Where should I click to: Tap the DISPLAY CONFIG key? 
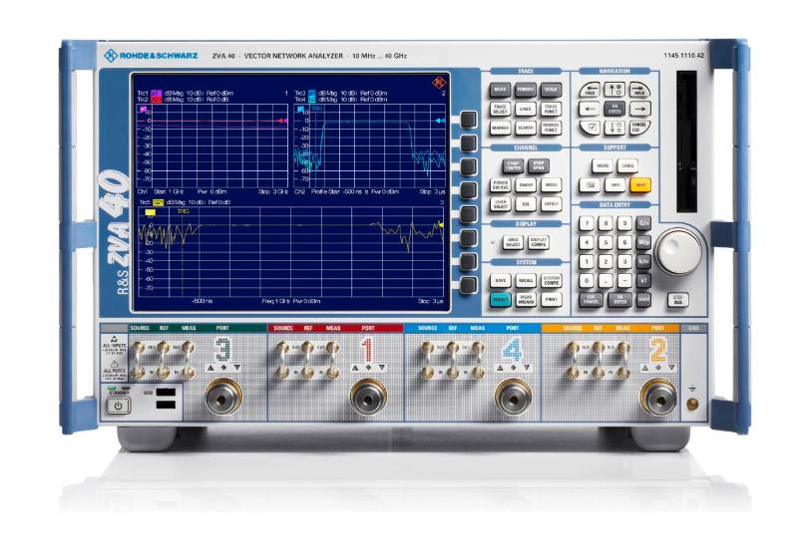click(x=538, y=242)
